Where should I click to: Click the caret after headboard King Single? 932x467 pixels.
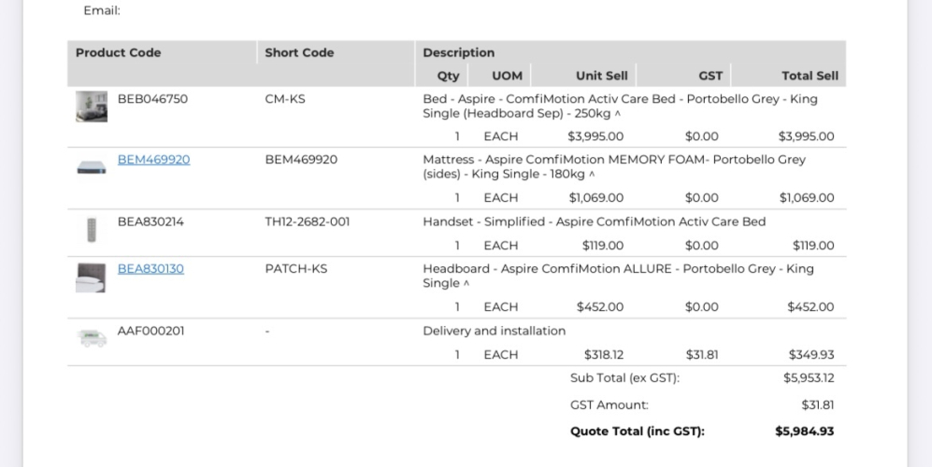(466, 284)
